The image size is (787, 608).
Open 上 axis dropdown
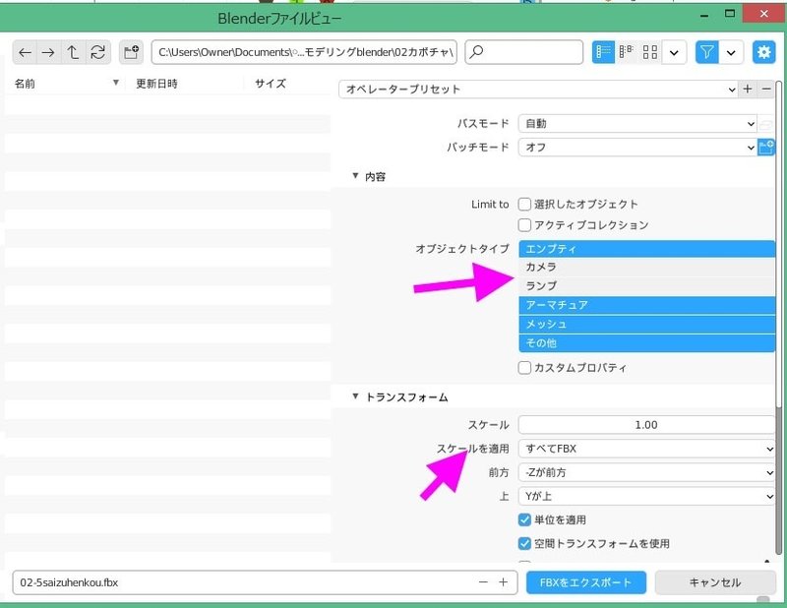coord(647,496)
